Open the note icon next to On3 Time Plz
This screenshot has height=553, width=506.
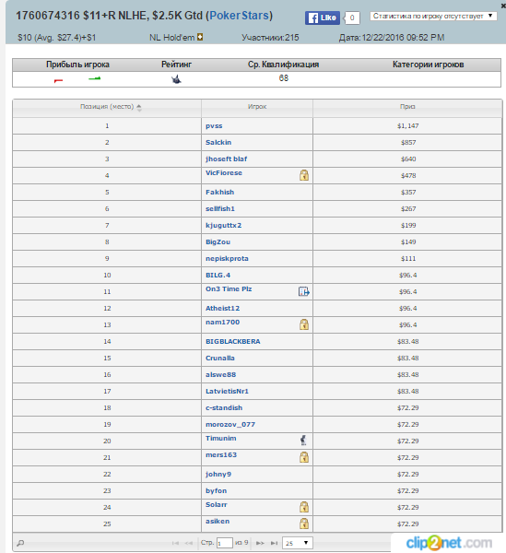(x=303, y=291)
